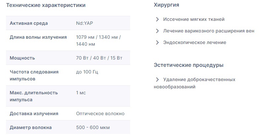Image resolution: width=269 pixels, height=135 pixels.
Task: Open the Лечение варикозного расширения вен link
Action: [209, 31]
